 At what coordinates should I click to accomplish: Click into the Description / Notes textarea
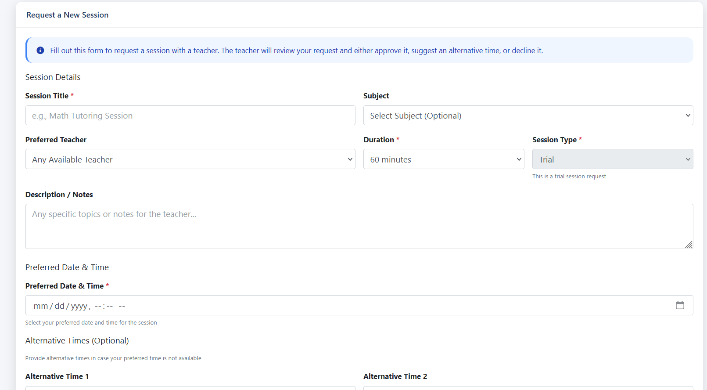coord(359,226)
